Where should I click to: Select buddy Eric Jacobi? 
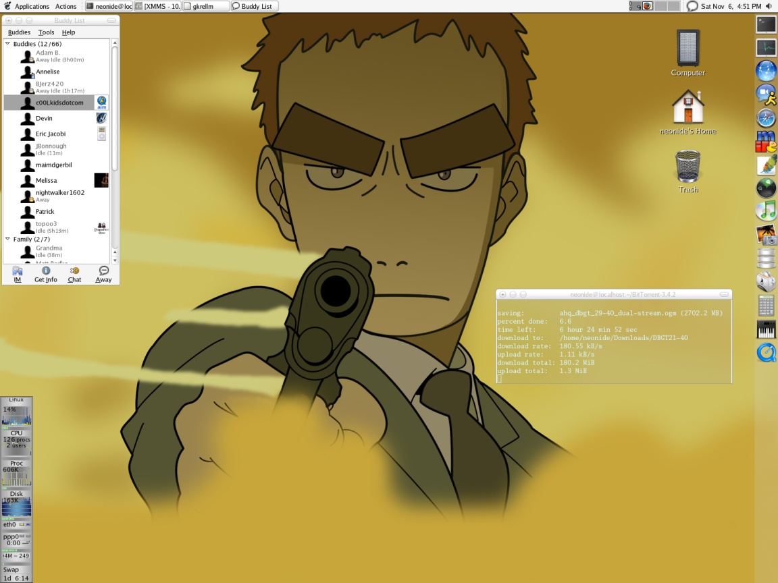pos(57,134)
